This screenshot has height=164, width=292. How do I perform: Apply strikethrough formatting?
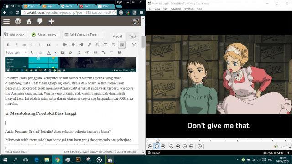click(24, 45)
